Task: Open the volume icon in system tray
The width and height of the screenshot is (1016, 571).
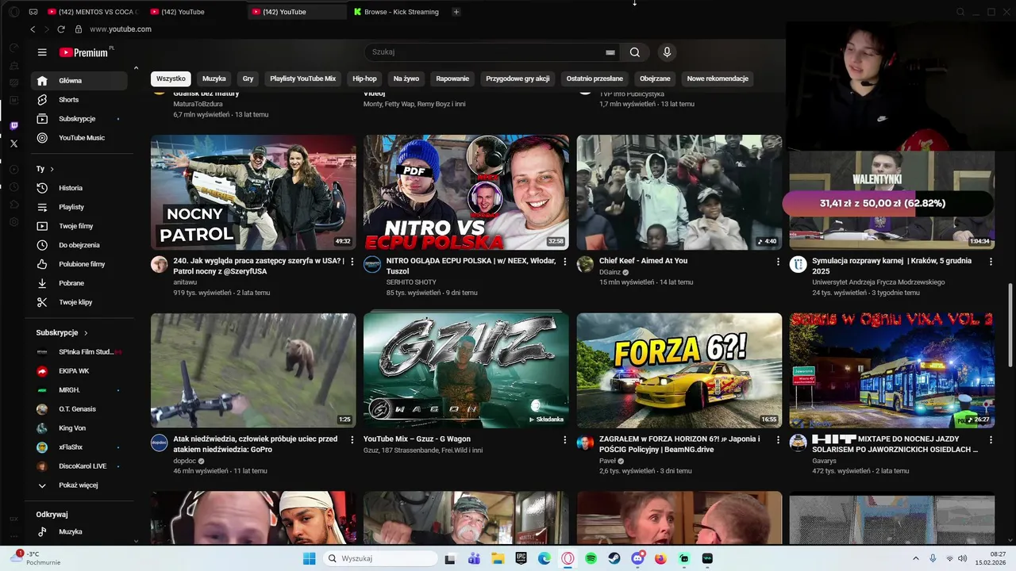Action: point(963,558)
